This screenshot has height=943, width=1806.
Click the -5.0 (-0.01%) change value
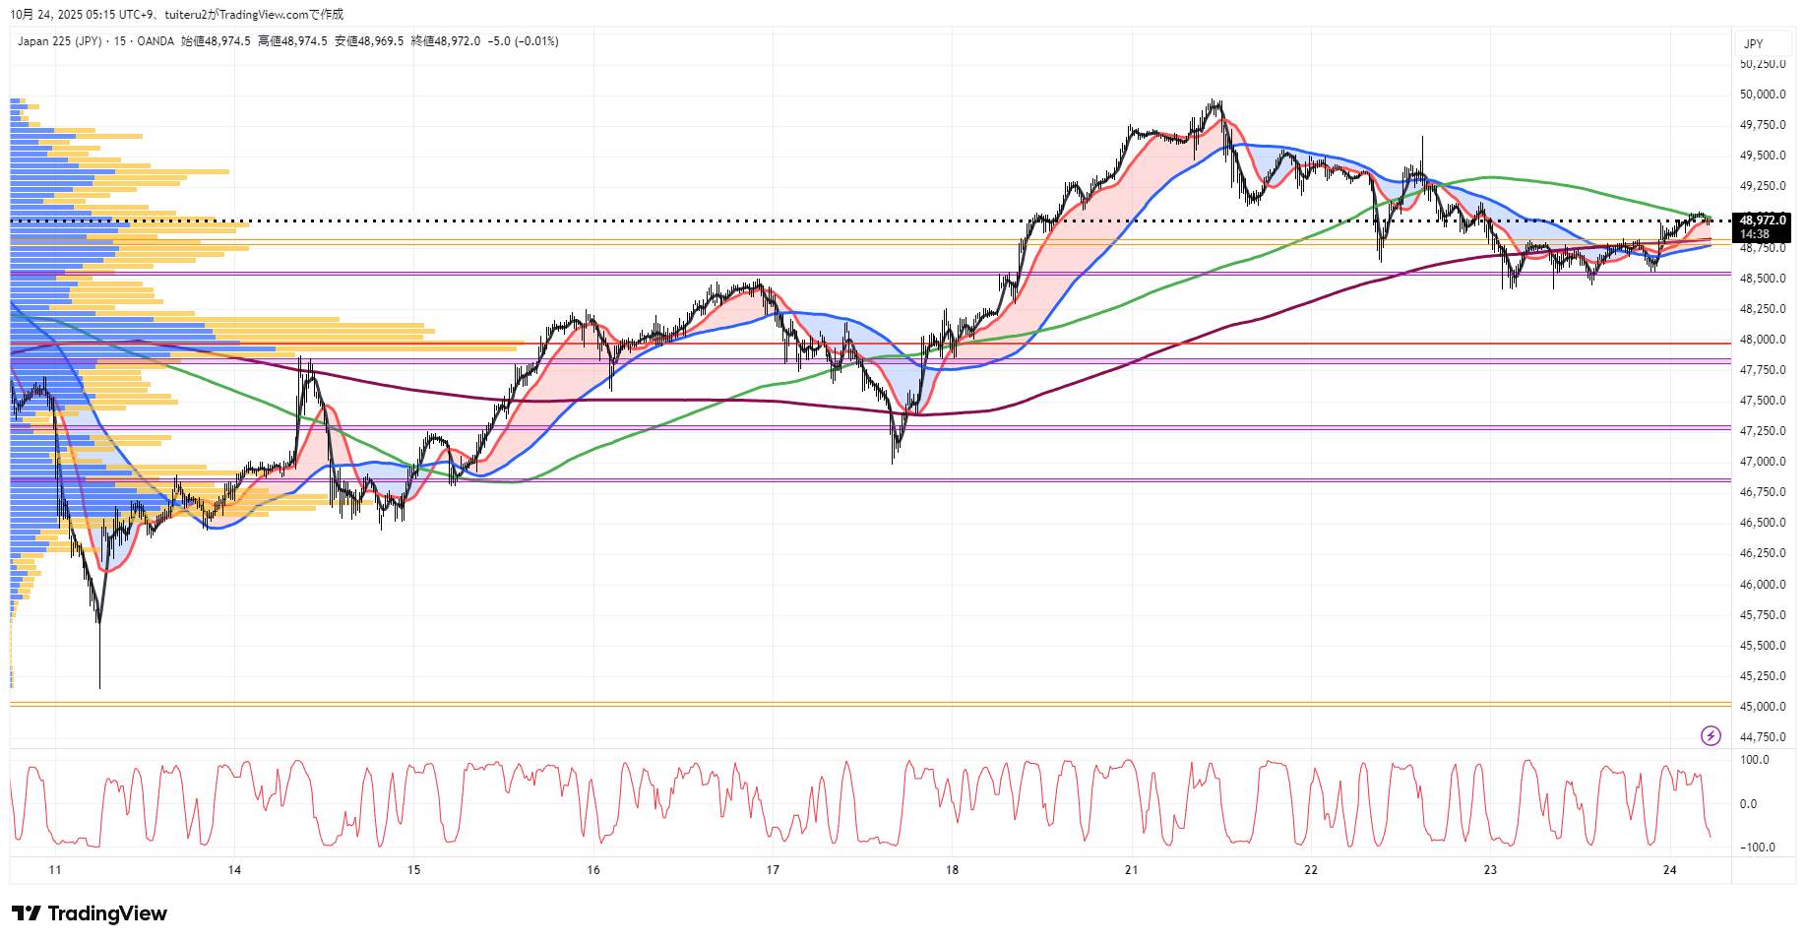coord(523,41)
